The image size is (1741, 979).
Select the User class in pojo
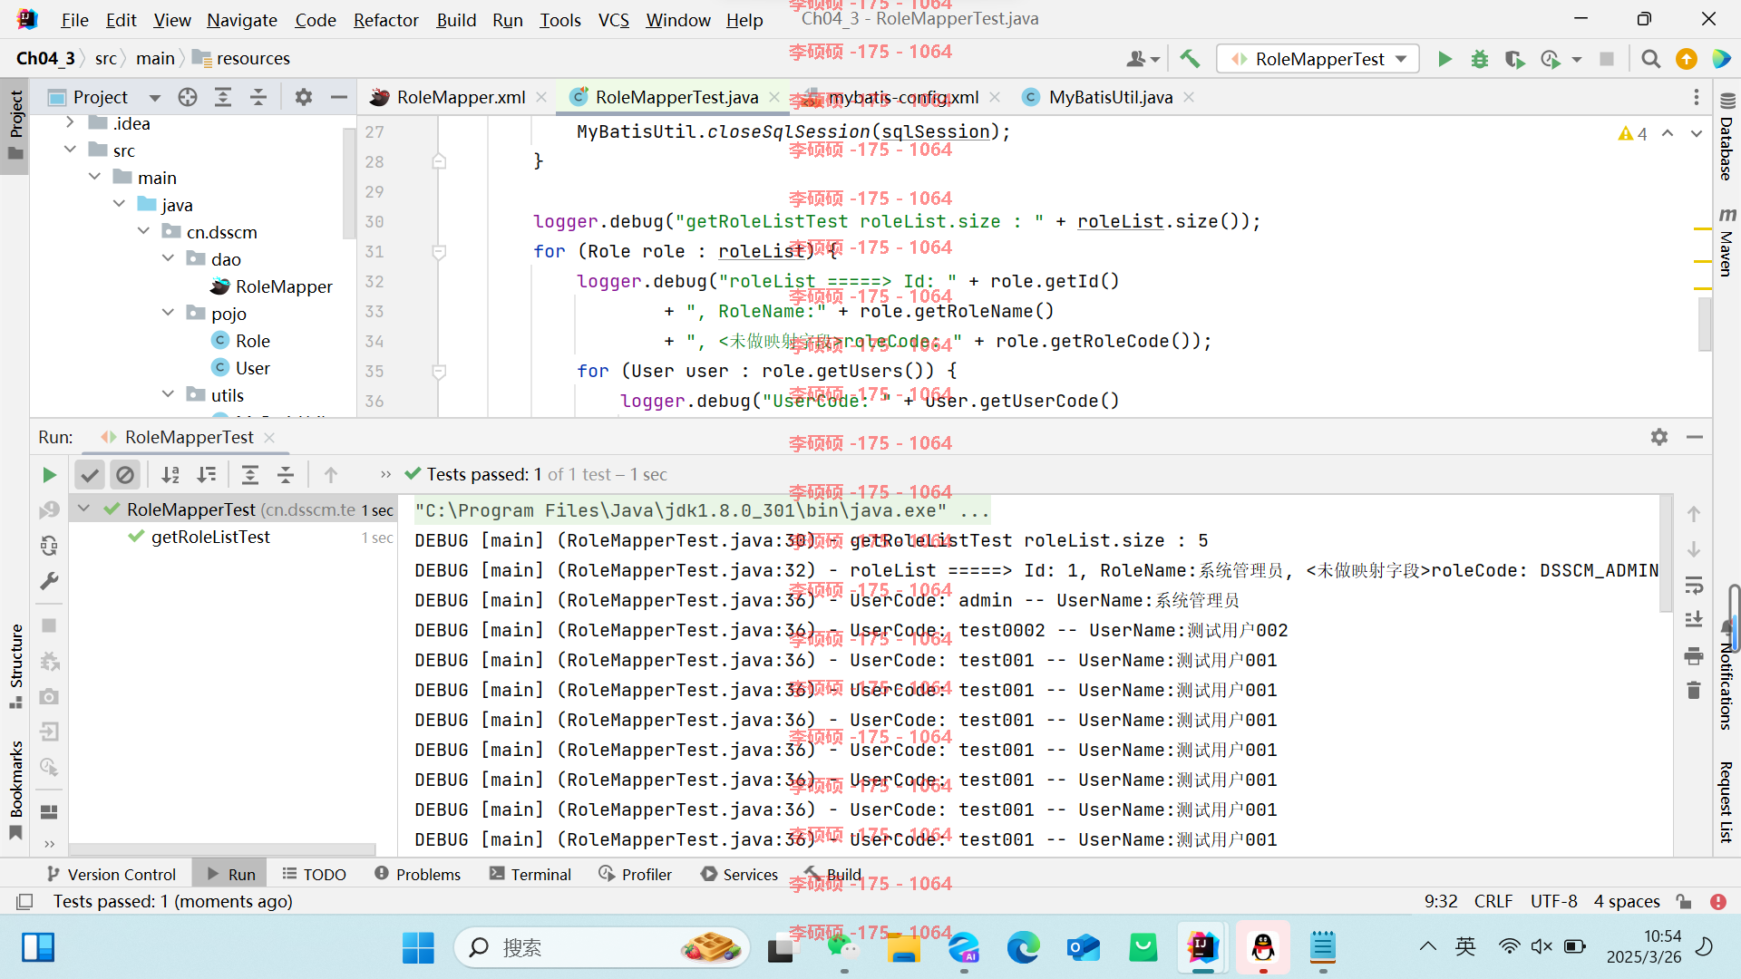pos(252,368)
